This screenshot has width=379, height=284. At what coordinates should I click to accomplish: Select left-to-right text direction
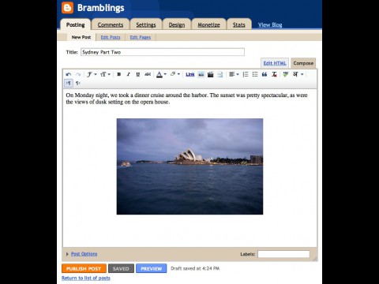69,84
